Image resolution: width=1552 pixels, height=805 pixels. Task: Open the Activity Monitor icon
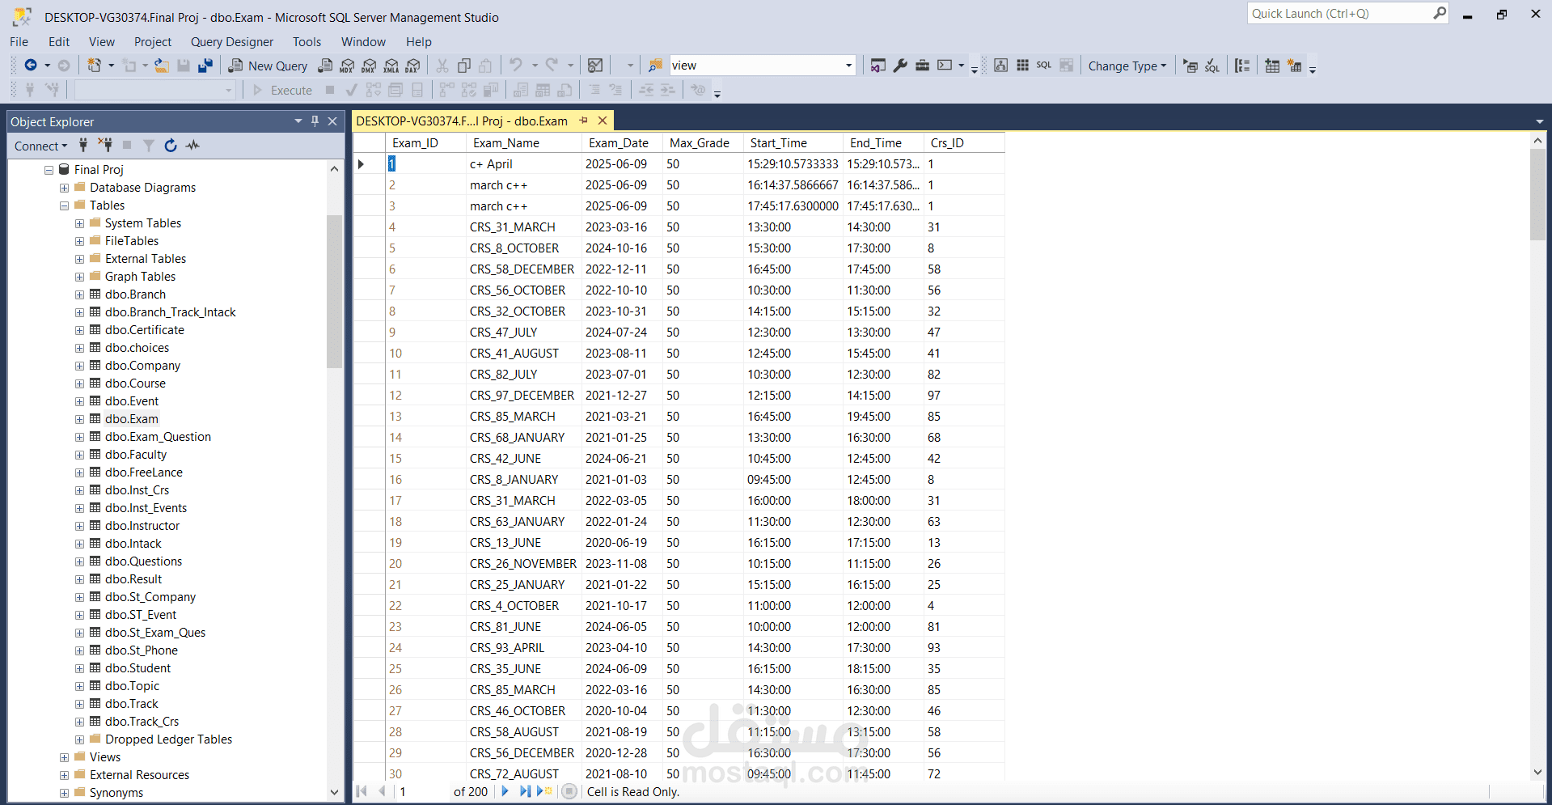click(192, 146)
